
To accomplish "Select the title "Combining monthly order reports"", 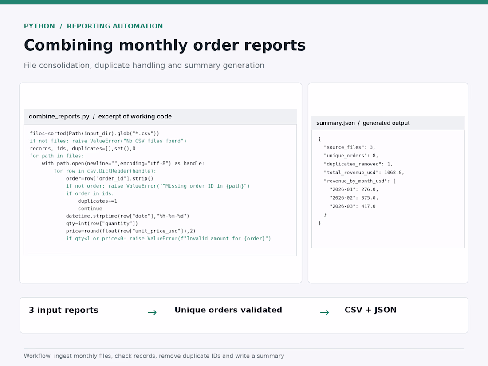I will pos(165,45).
